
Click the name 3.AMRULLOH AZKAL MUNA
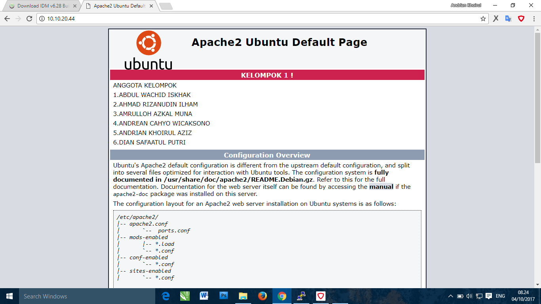[153, 114]
